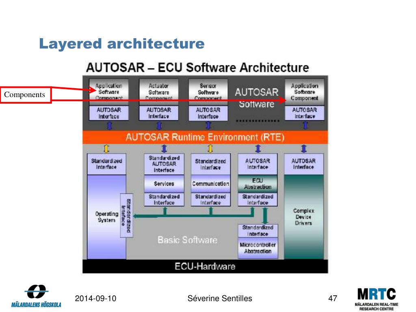Viewport: 416px width, 312px height.
Task: Click the Standardized Interface box below Communication
Action: pos(211,199)
